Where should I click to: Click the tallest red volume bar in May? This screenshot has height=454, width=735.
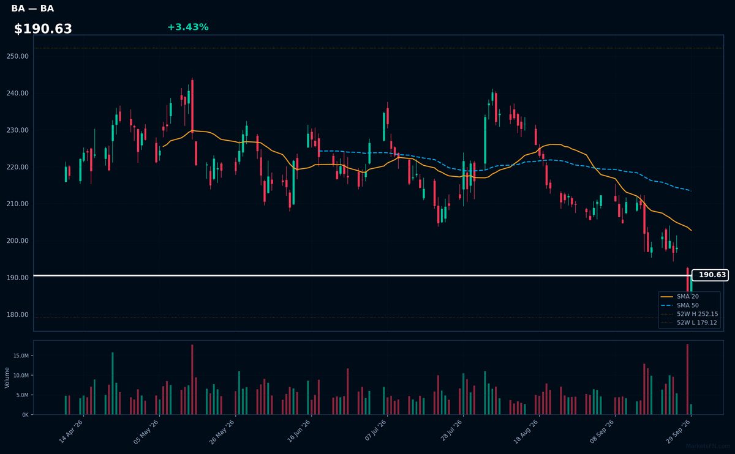point(192,379)
